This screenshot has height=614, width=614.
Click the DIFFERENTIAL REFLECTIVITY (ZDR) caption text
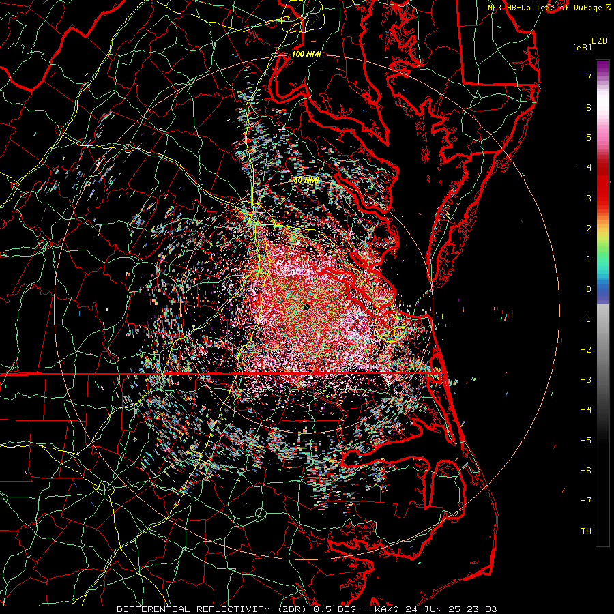coord(213,609)
